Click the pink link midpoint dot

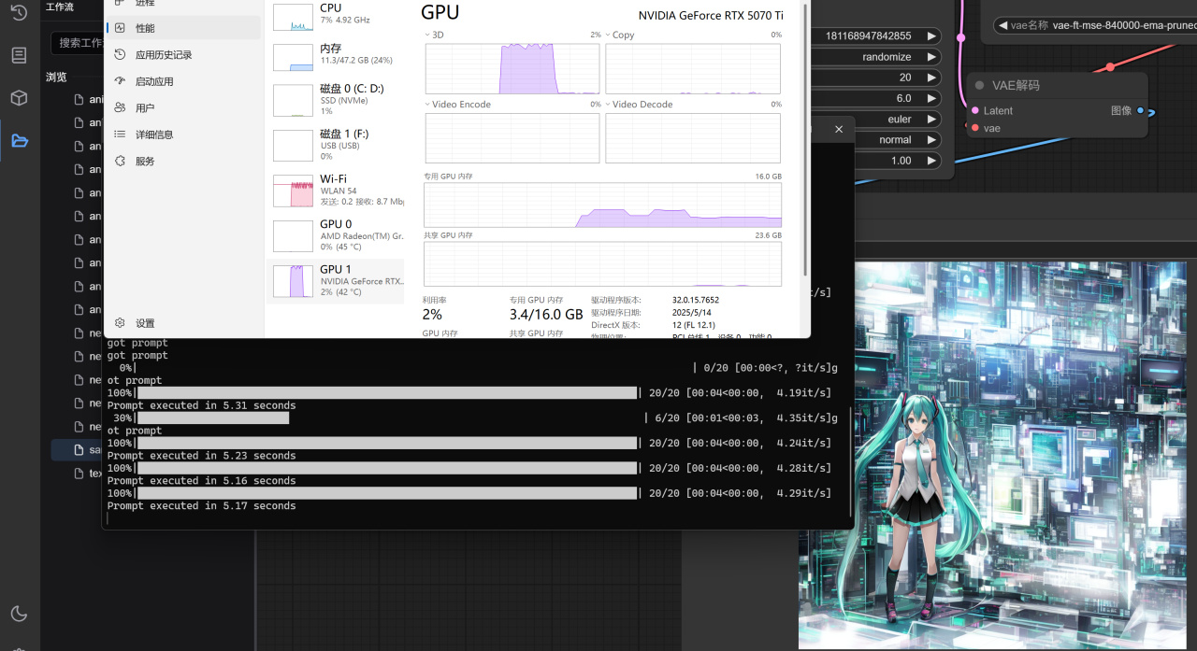(x=961, y=37)
